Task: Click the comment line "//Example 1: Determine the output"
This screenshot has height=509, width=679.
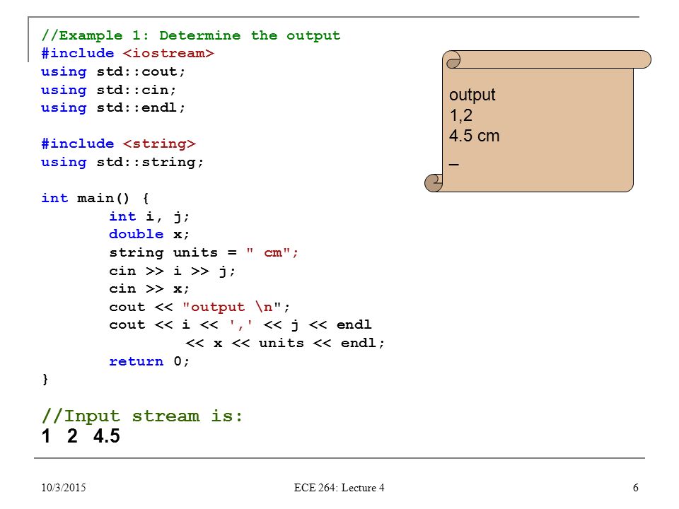Action: (191, 35)
